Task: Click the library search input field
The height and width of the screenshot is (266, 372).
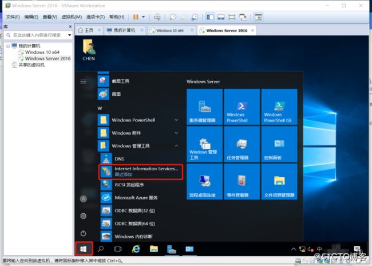Action: click(35, 35)
